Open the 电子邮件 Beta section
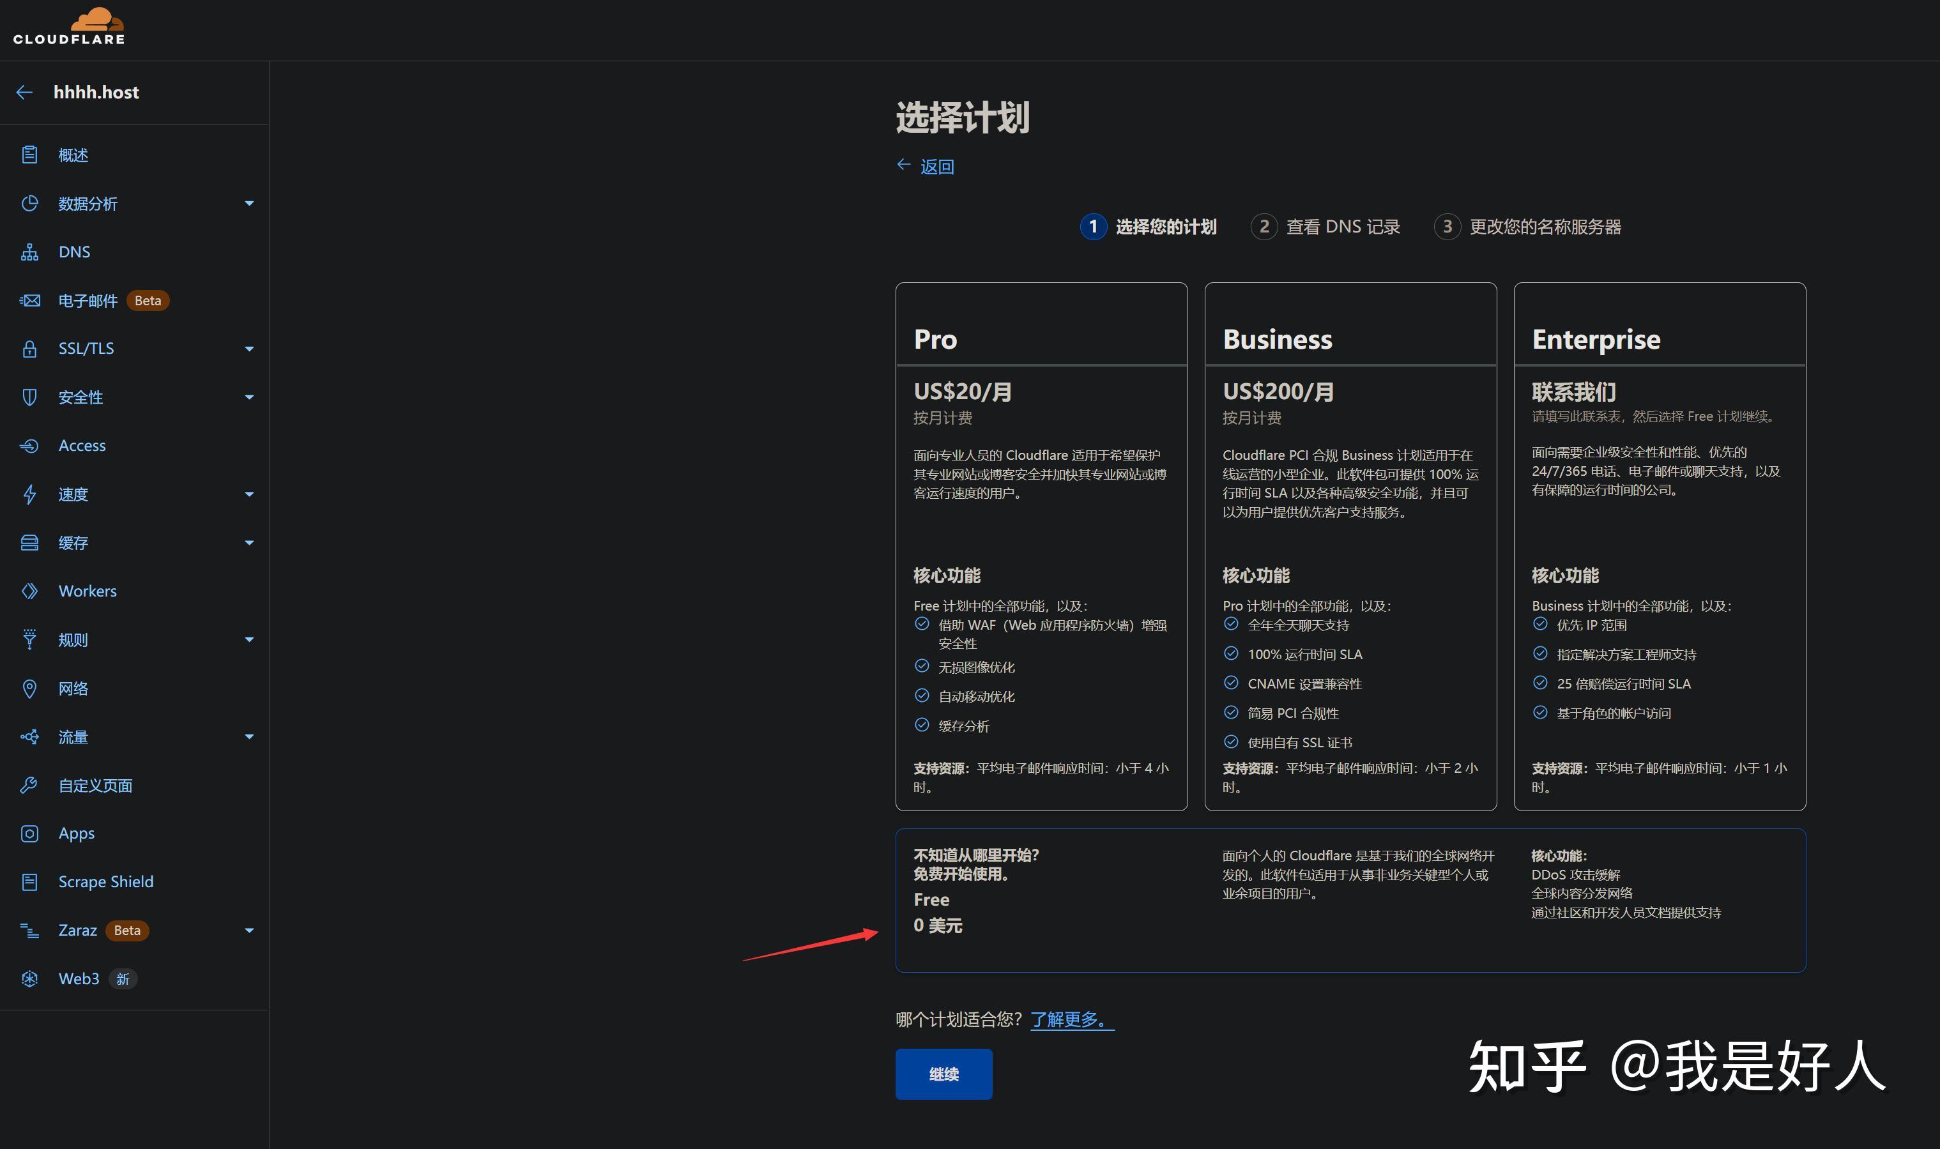 pyautogui.click(x=87, y=300)
